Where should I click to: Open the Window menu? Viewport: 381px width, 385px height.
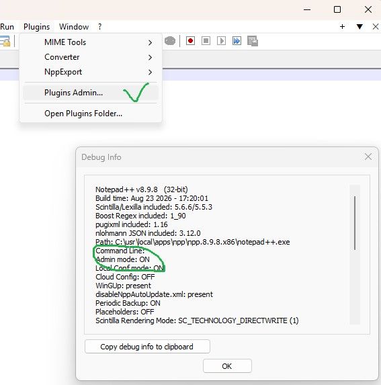[x=74, y=26]
